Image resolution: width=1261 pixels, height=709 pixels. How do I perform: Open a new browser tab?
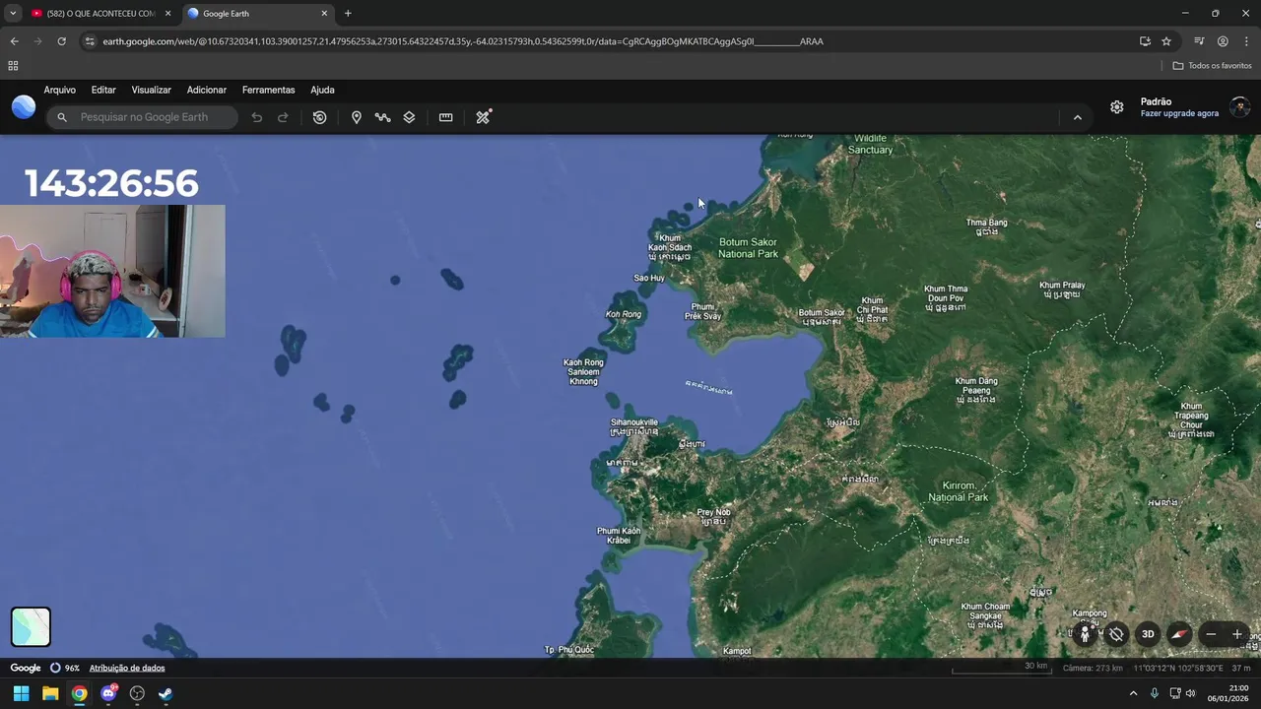348,14
